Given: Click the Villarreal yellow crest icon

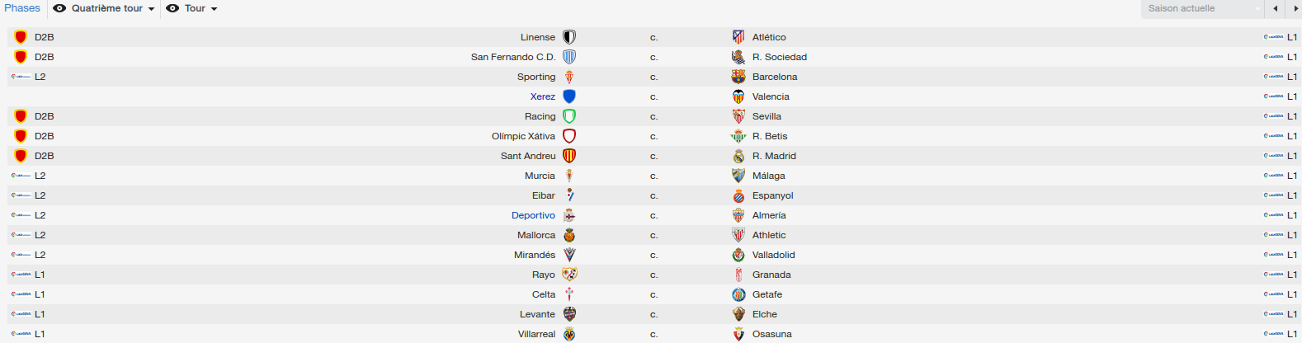Looking at the screenshot, I should tap(569, 334).
